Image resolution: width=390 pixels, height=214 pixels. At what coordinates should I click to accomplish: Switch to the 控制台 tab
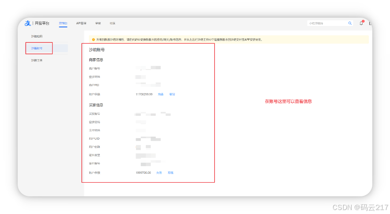tap(63, 23)
